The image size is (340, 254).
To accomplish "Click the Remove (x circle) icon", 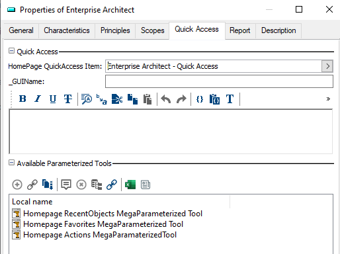I will coord(81,185).
